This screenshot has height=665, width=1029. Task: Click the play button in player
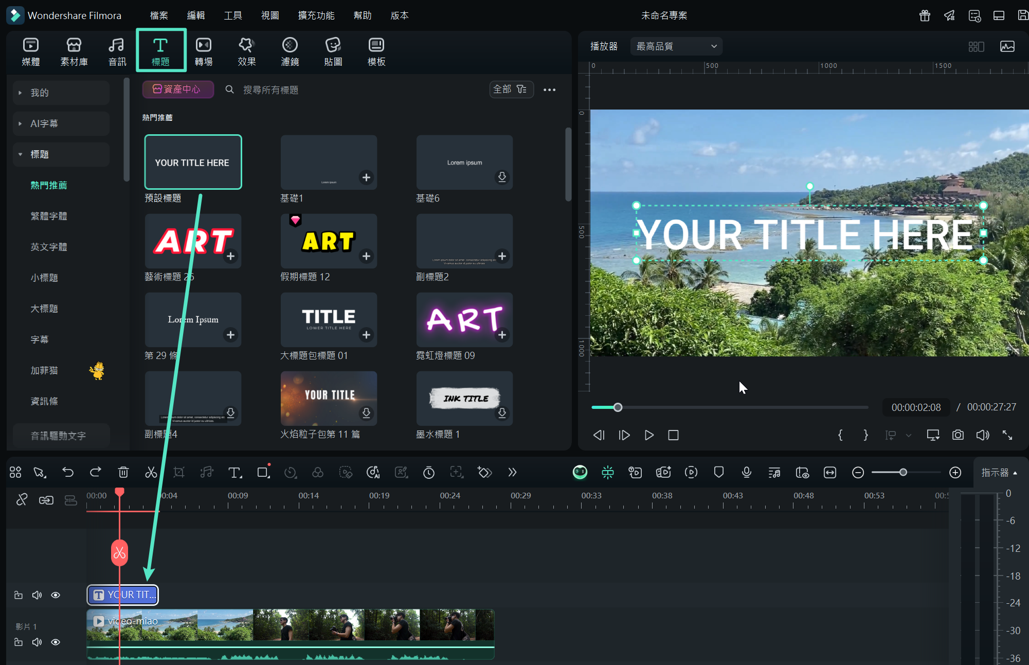click(649, 435)
